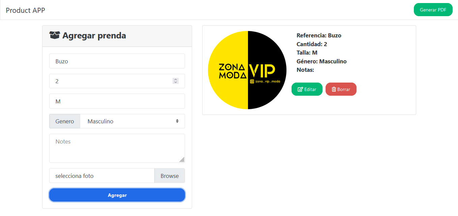This screenshot has height=216, width=458.
Task: Grab the Notes textarea resize handle
Action: [x=182, y=160]
